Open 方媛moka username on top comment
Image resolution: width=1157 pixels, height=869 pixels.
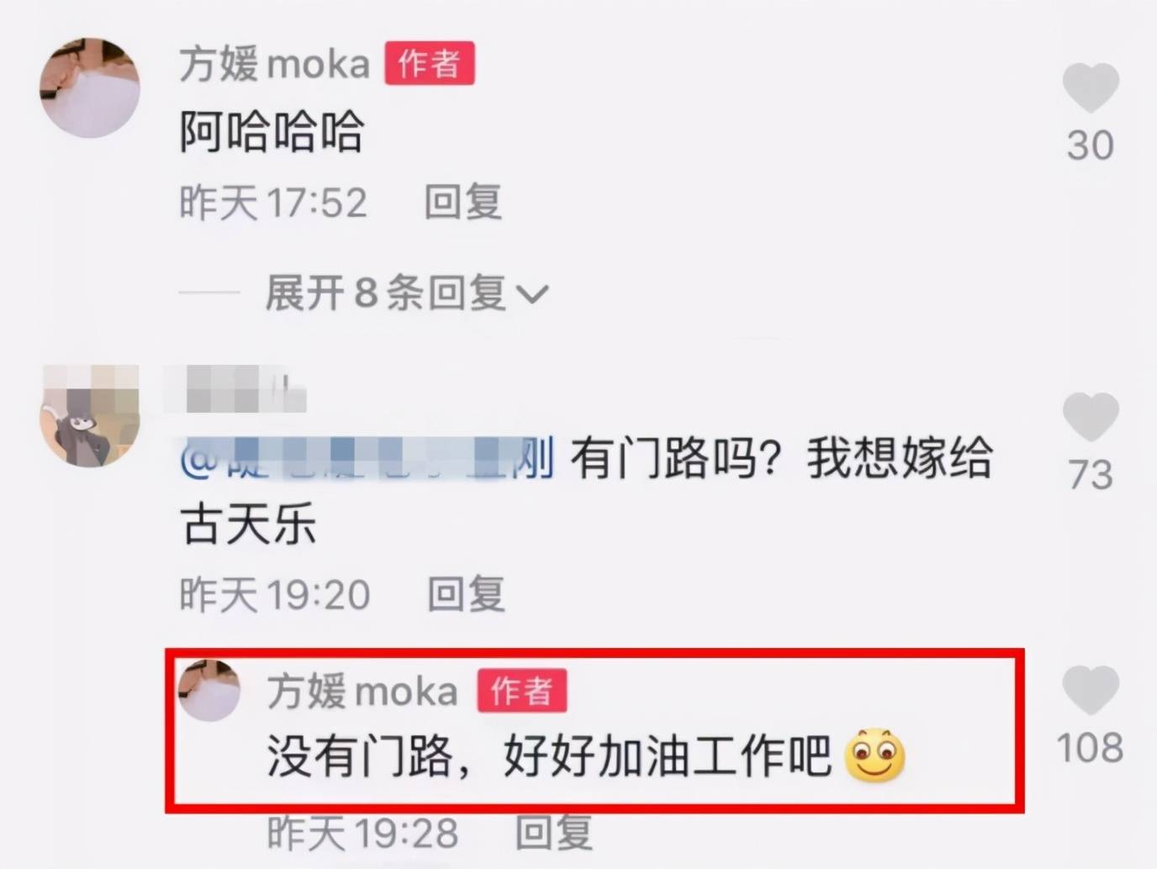point(274,65)
